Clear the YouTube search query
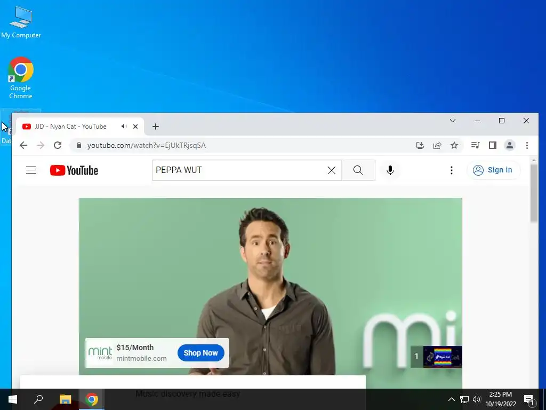 tap(332, 170)
